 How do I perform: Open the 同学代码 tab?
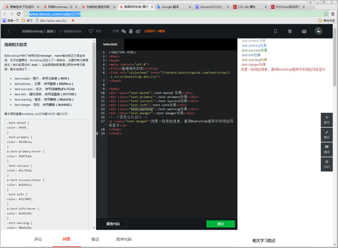tap(124, 239)
